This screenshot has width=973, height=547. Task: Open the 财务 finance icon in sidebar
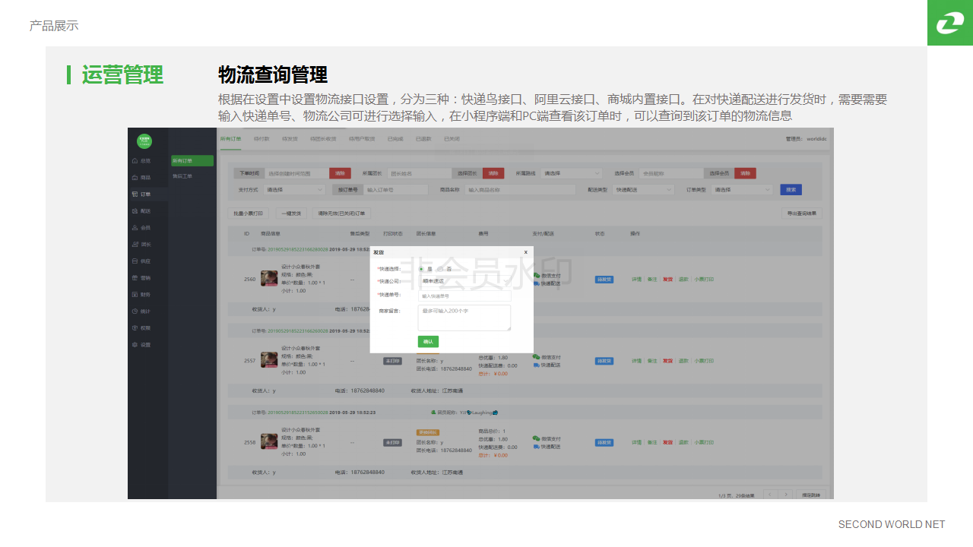[135, 295]
